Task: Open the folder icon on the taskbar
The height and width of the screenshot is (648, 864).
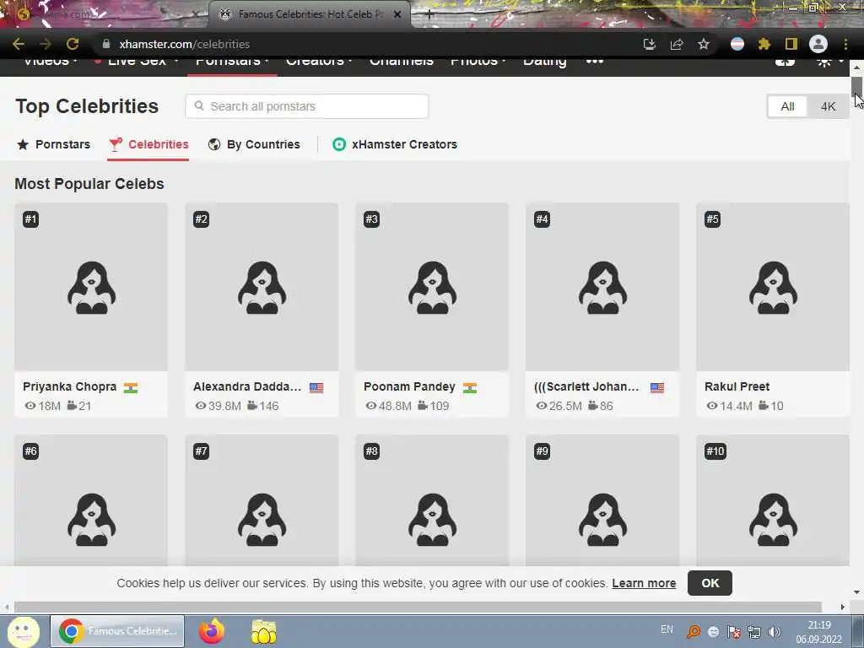Action: [x=264, y=631]
